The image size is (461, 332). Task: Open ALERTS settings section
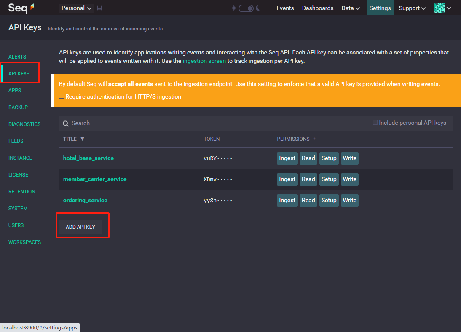pyautogui.click(x=17, y=57)
